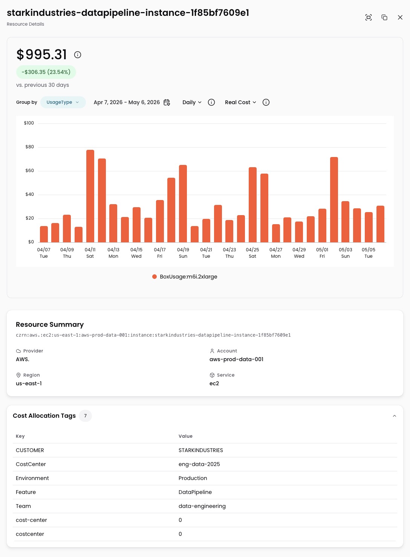The height and width of the screenshot is (557, 410).
Task: Select the CostCenter tag key
Action: [31, 464]
